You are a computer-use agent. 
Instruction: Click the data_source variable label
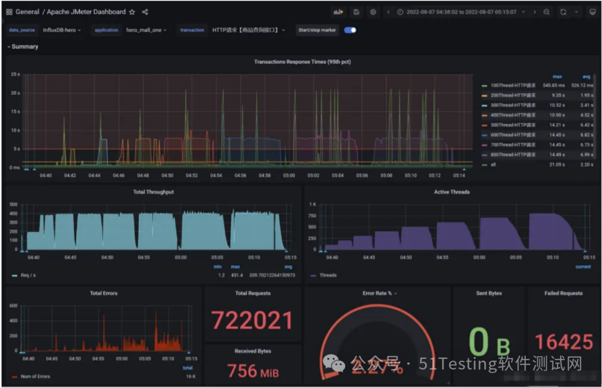pos(22,30)
